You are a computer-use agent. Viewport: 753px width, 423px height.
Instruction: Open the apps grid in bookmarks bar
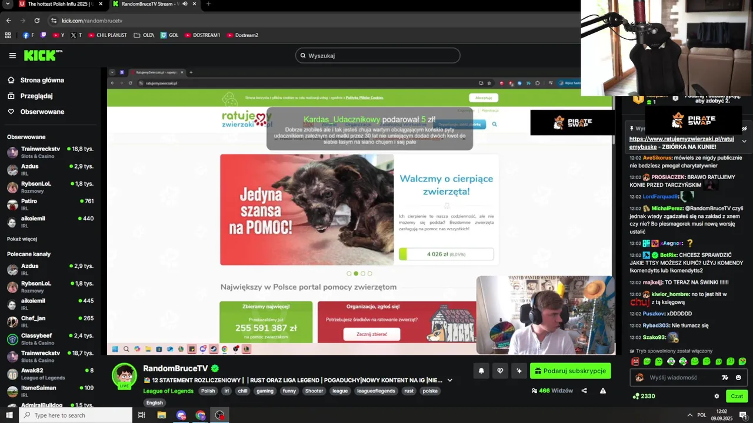pos(8,35)
